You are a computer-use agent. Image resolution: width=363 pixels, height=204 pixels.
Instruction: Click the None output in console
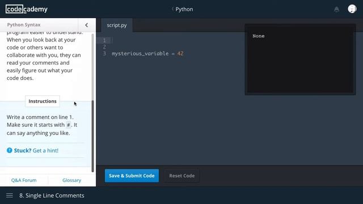tap(259, 36)
